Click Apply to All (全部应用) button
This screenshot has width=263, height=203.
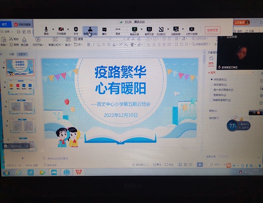point(211,156)
